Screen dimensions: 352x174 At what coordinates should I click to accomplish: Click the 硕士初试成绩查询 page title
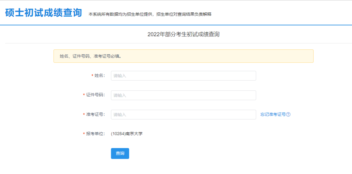[x=43, y=13]
